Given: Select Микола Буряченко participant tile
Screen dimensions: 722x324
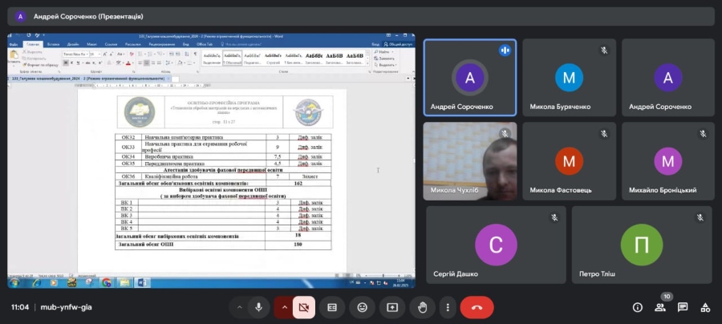Looking at the screenshot, I should (x=569, y=78).
